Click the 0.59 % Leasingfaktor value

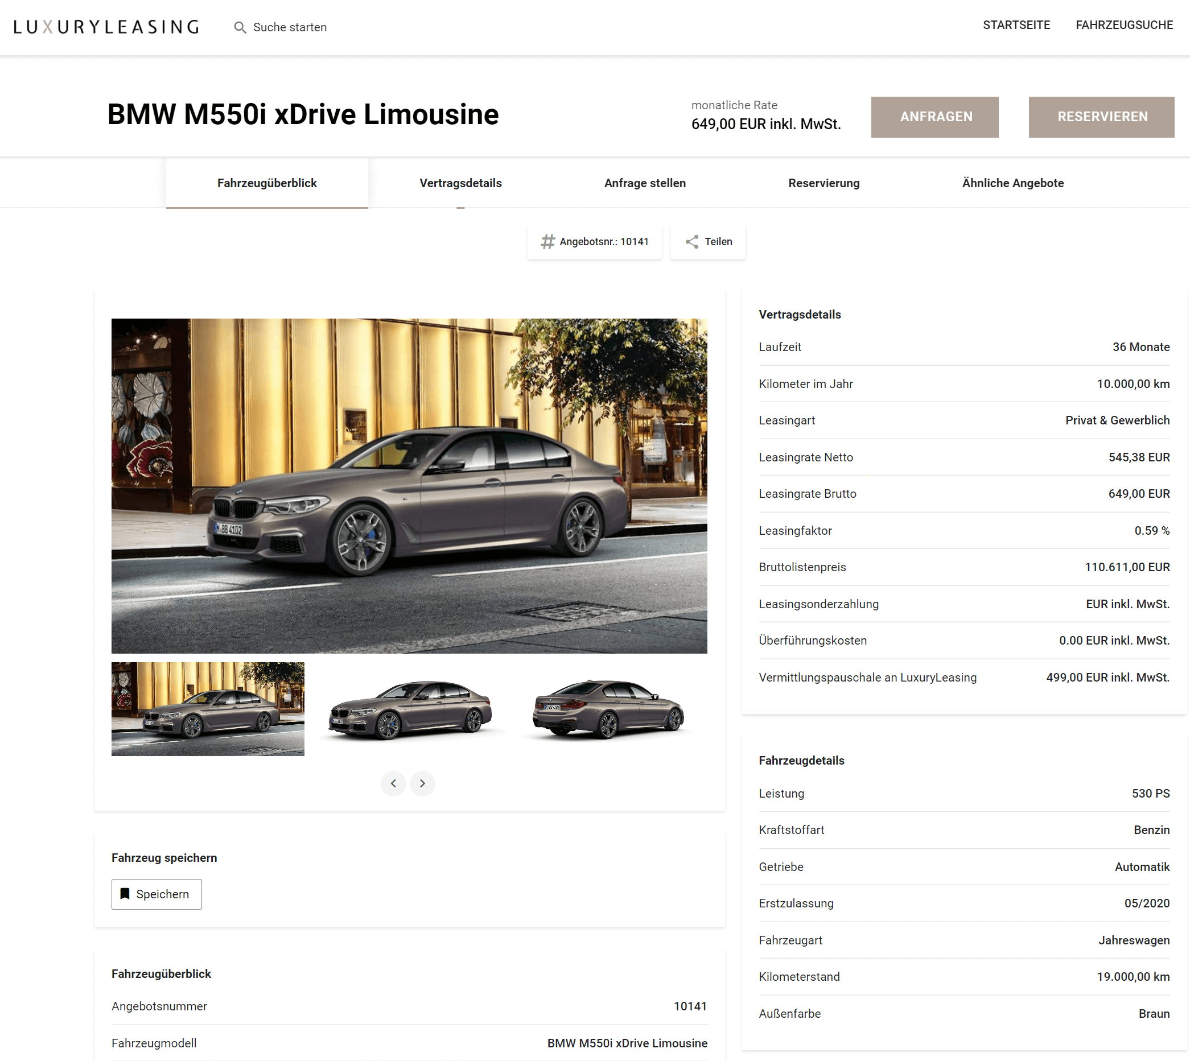coord(1152,530)
